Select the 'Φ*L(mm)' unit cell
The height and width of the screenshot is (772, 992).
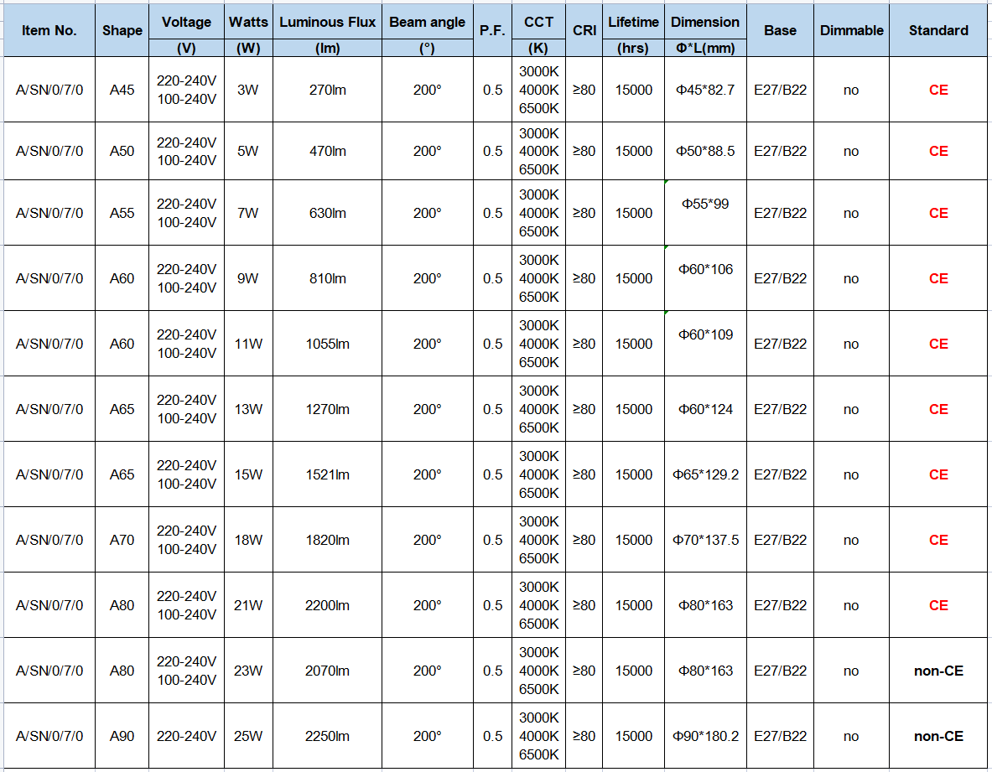click(705, 48)
